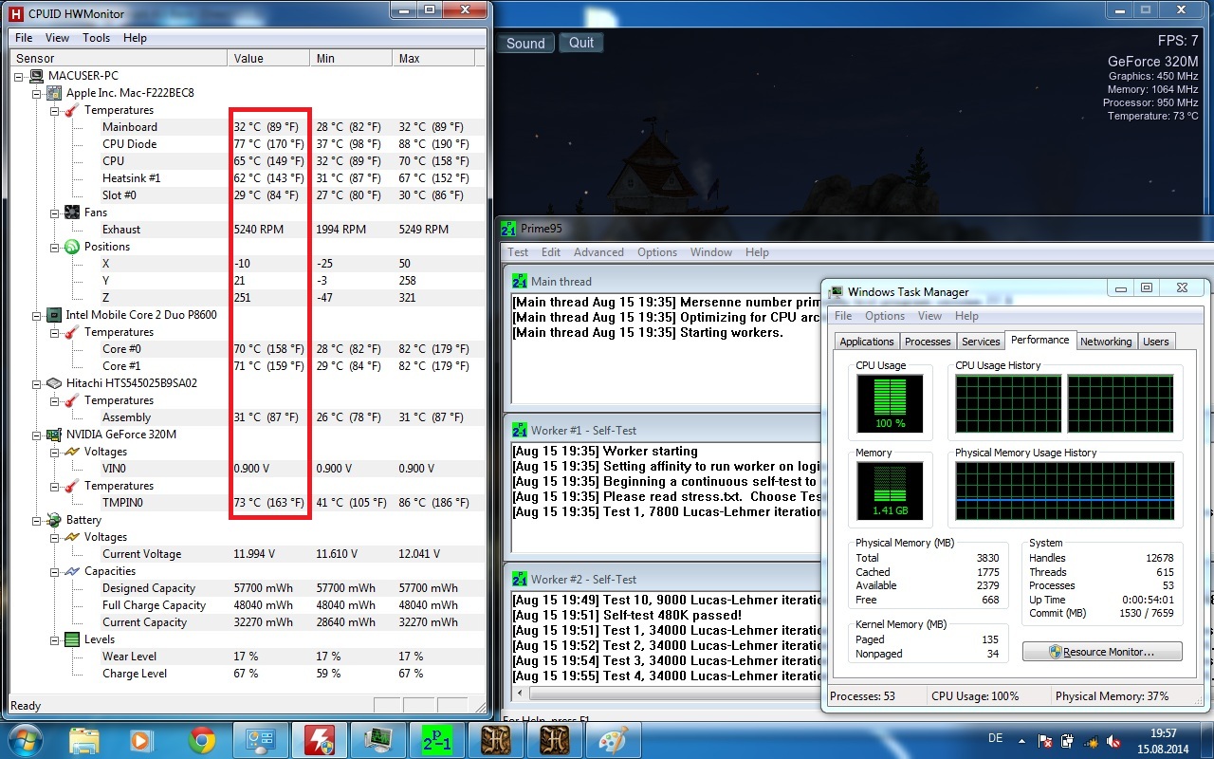Click the volume speaker icon in system tray

coord(1113,740)
